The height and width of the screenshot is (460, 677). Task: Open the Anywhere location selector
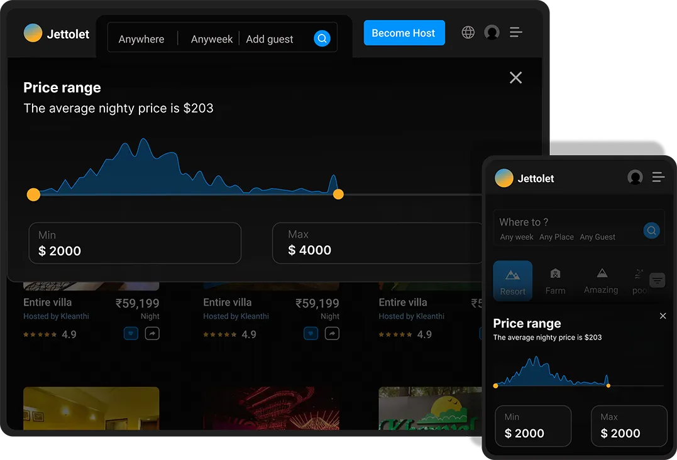point(141,39)
